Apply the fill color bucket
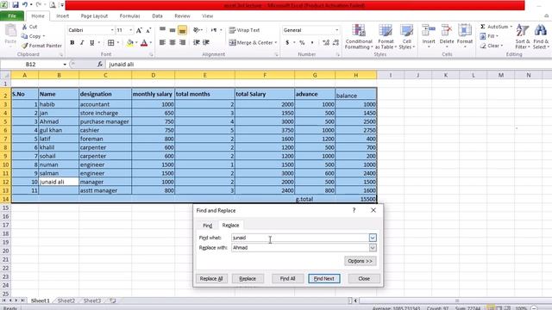Viewport: 552px width, 310px height. [130, 42]
